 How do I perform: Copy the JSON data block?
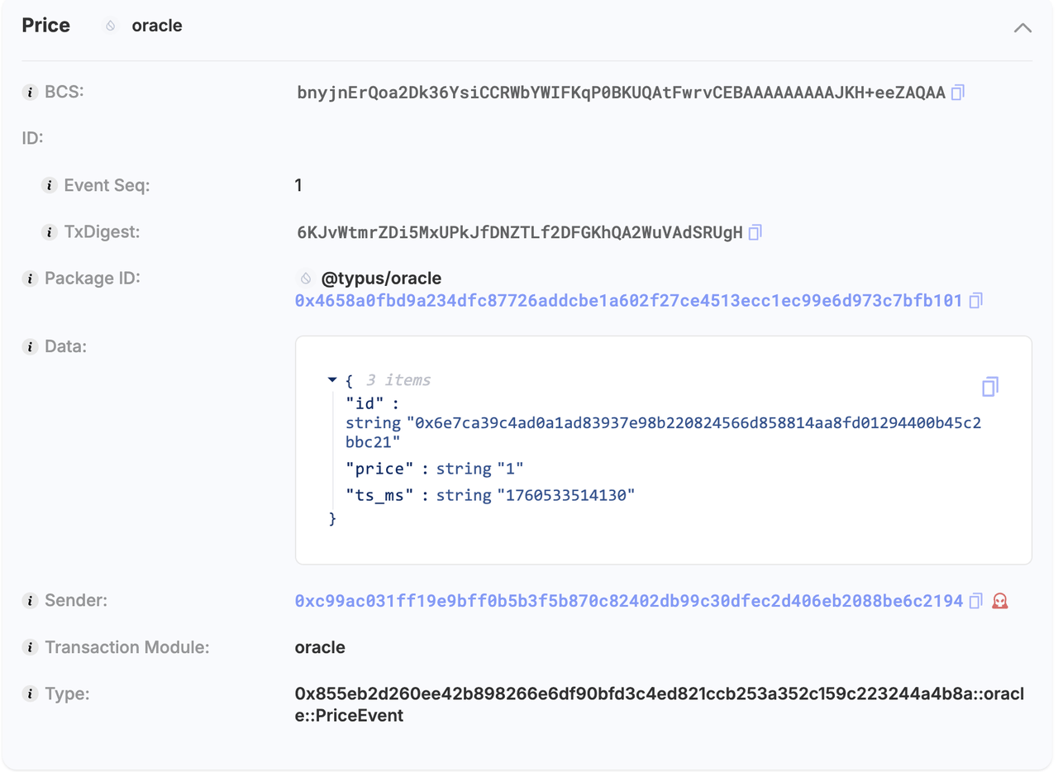(x=990, y=386)
